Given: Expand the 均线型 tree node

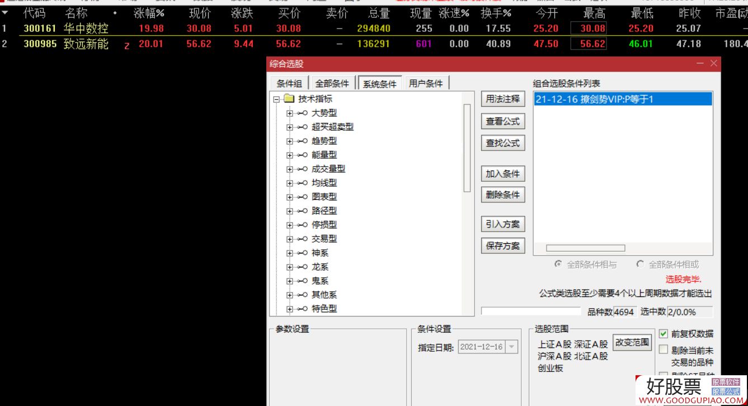Looking at the screenshot, I should pyautogui.click(x=289, y=183).
